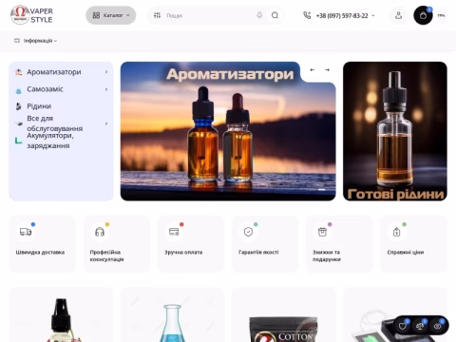Click the Справжні ціни price icon

[396, 232]
